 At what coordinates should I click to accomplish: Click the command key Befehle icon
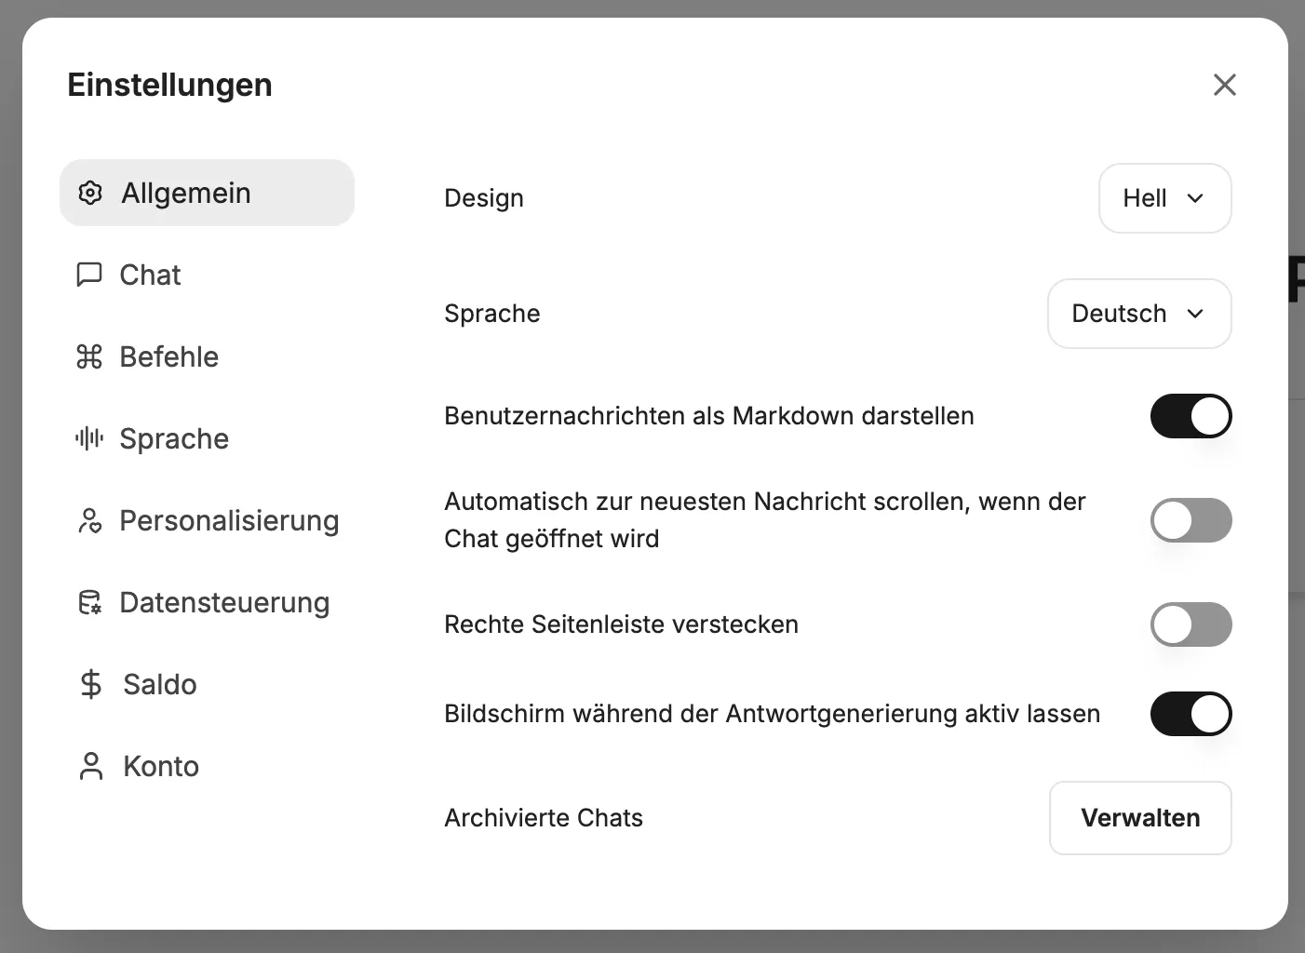[x=89, y=356]
